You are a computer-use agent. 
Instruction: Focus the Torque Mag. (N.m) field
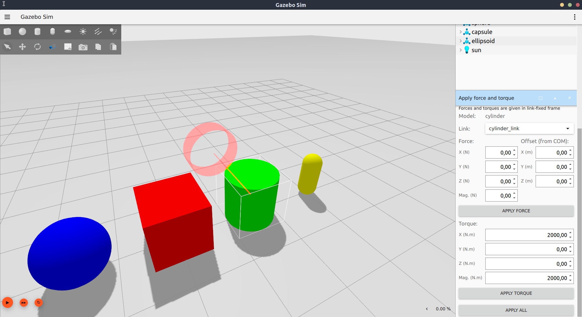pos(529,278)
